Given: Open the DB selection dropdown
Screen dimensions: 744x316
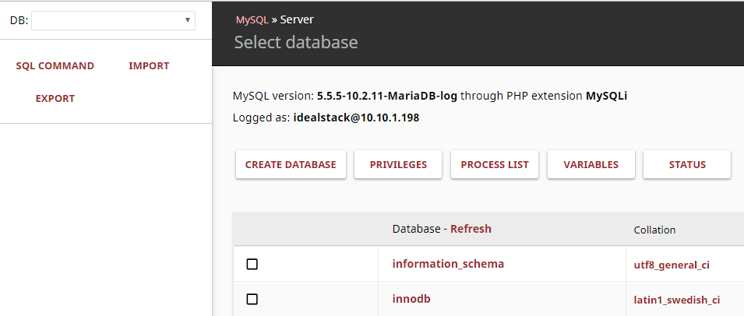Looking at the screenshot, I should coord(113,21).
